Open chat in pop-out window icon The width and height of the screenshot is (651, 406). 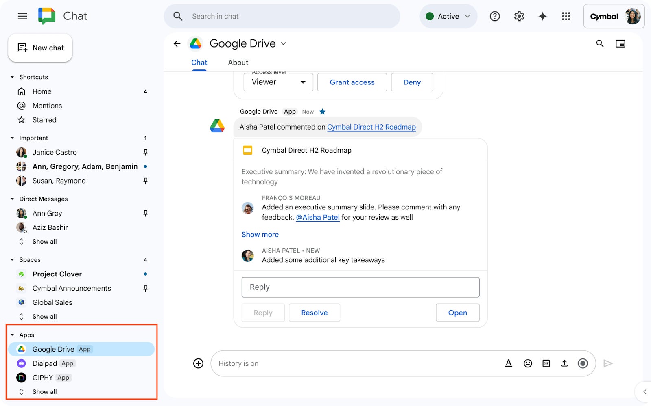click(620, 43)
